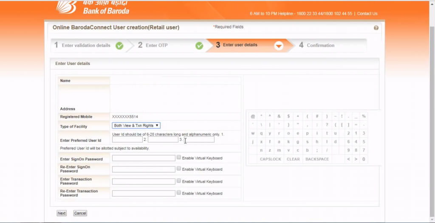Image resolution: width=435 pixels, height=223 pixels.
Task: Click the Cancel button
Action: 80,213
